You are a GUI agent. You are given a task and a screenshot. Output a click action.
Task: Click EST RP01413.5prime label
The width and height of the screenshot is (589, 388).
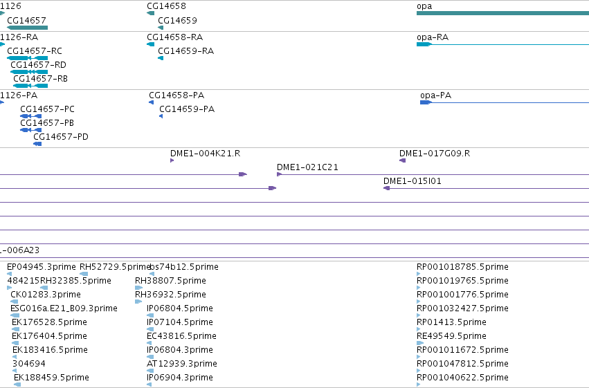(451, 322)
